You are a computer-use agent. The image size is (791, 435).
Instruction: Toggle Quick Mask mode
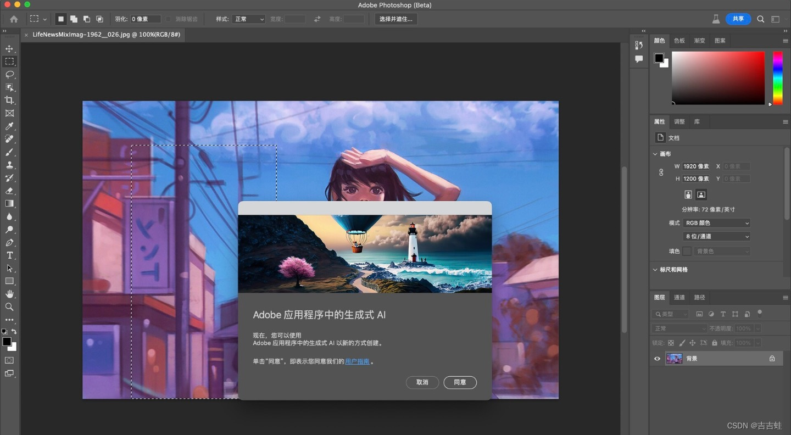click(x=9, y=360)
